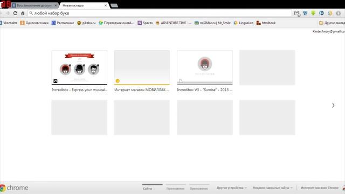This screenshot has height=194, width=345.
Task: Open the Одноклассники bookmark
Action: pyautogui.click(x=34, y=23)
